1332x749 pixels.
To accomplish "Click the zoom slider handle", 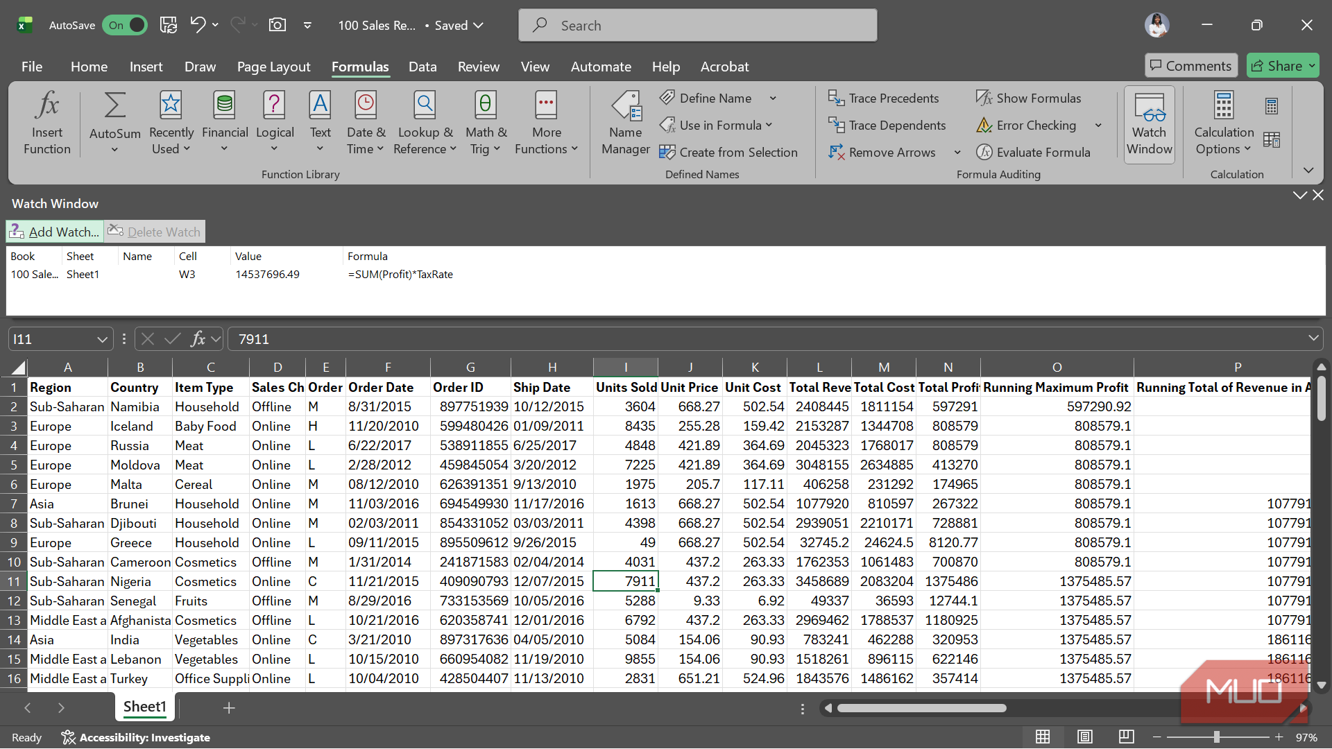I will pyautogui.click(x=1217, y=737).
